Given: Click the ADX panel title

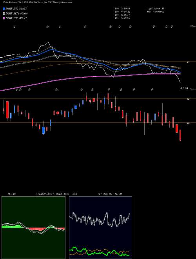Looking at the screenshot, I should click(x=75, y=193).
